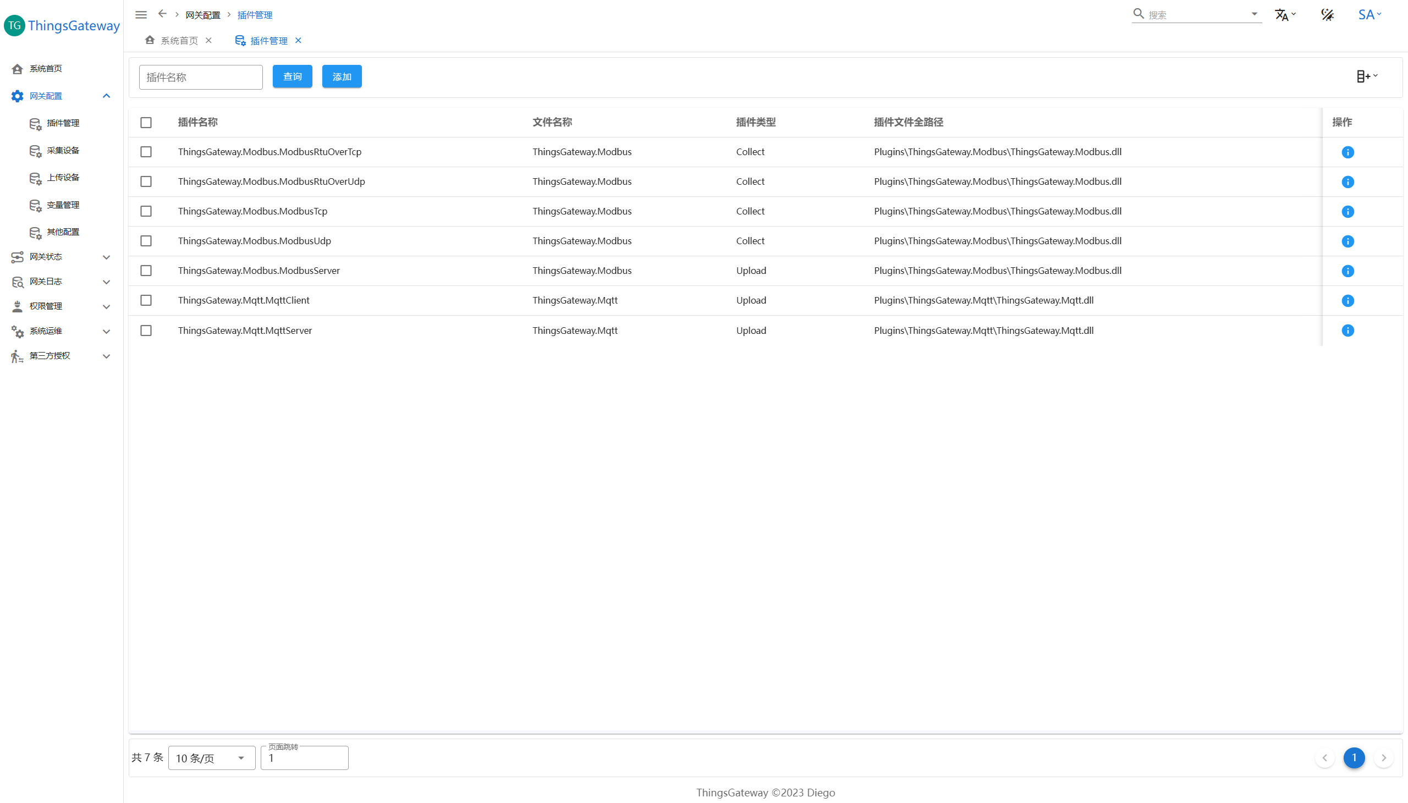This screenshot has height=803, width=1408.
Task: Open 采集设备 in the sidebar
Action: (63, 151)
